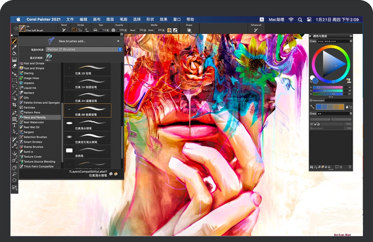Click the Reset brush tool icon
Viewport: 373px width, 242px height.
[x=64, y=30]
